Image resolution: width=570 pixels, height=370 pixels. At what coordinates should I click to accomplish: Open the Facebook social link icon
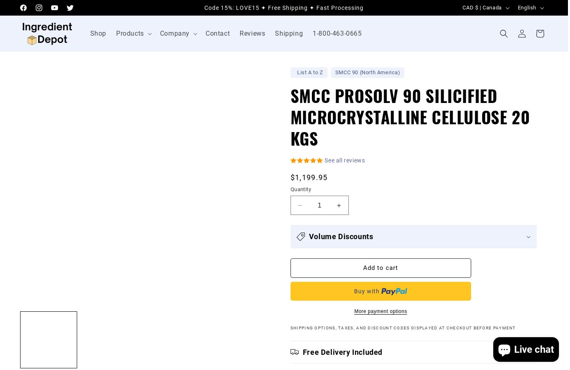pos(23,8)
